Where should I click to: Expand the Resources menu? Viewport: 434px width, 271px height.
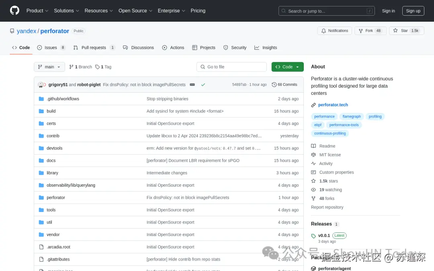coord(98,11)
